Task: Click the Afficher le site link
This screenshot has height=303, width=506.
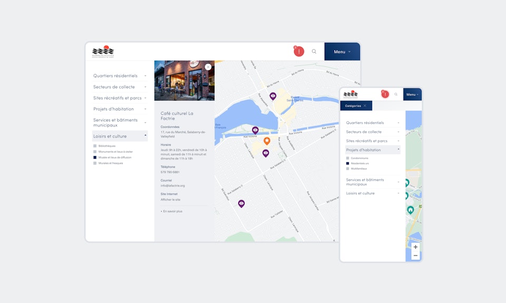Action: 170,200
